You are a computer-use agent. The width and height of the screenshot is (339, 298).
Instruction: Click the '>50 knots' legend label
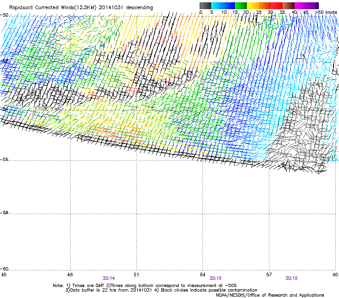(326, 12)
